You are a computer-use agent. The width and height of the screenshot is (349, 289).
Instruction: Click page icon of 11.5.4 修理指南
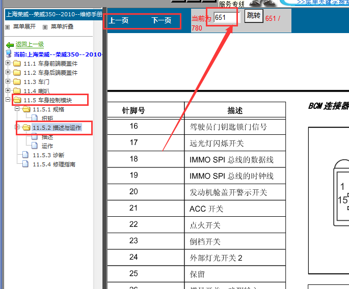25,164
